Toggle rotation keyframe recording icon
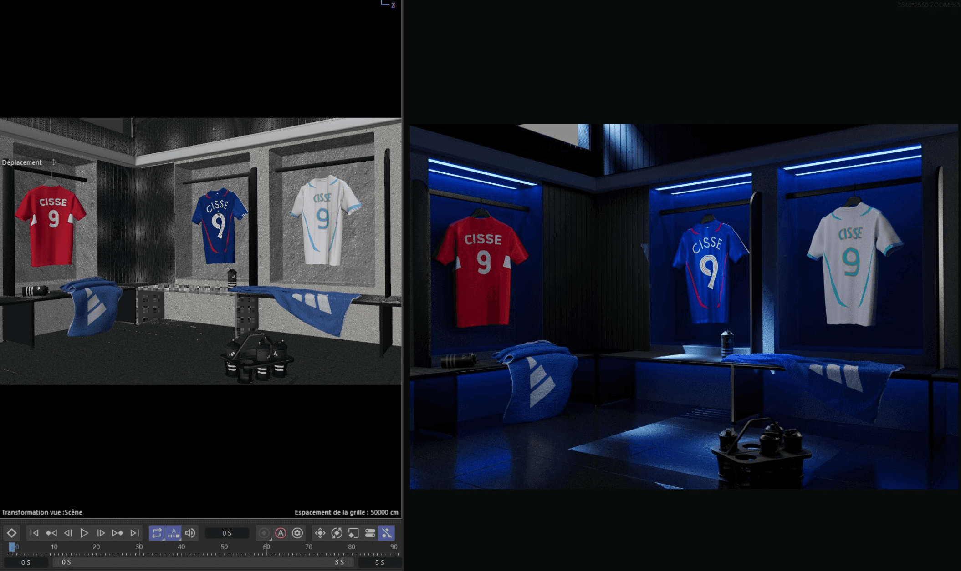961x571 pixels. coord(337,533)
